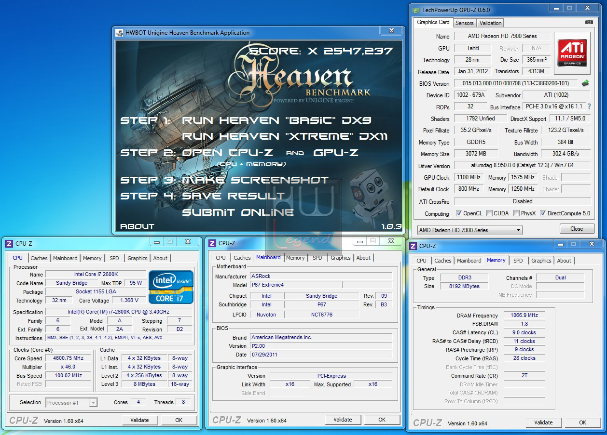607x435 pixels.
Task: Open the AMD Radeon HD 7900 Series dropdown
Action: [469, 230]
